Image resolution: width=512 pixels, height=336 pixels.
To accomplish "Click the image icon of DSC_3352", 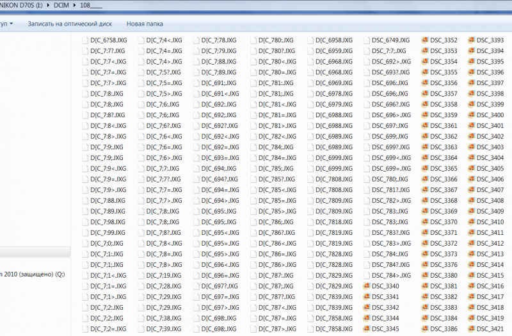I will point(425,40).
